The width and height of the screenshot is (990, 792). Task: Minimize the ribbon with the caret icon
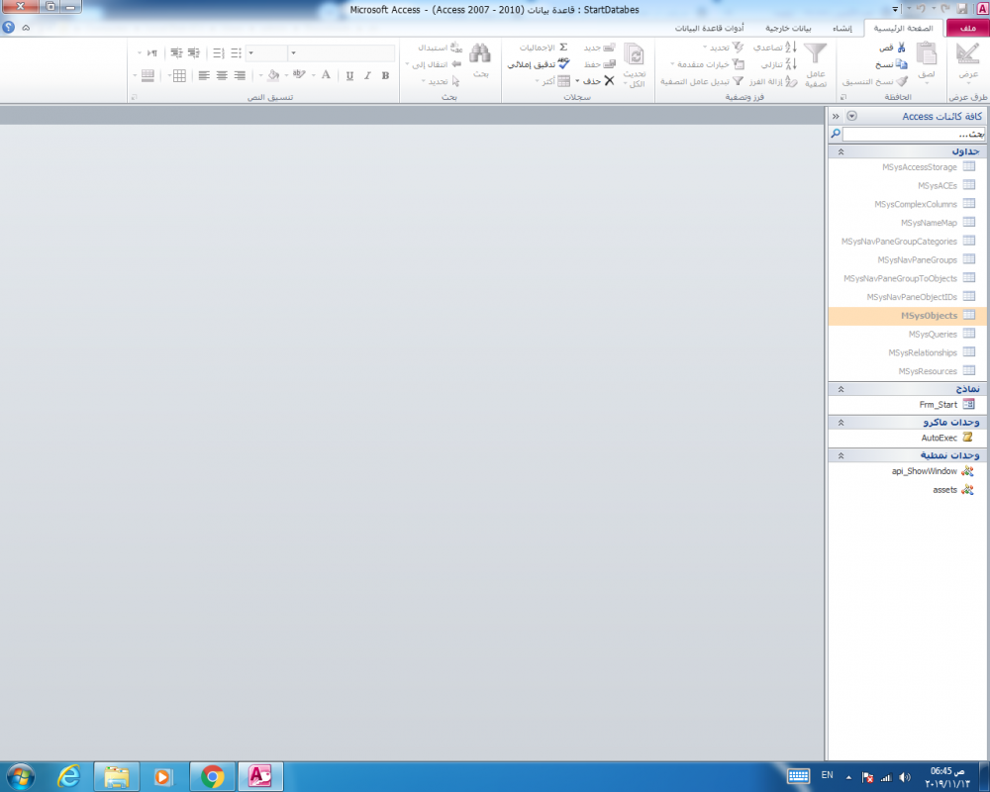pyautogui.click(x=26, y=28)
